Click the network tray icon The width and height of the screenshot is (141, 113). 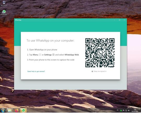pyautogui.click(x=126, y=110)
